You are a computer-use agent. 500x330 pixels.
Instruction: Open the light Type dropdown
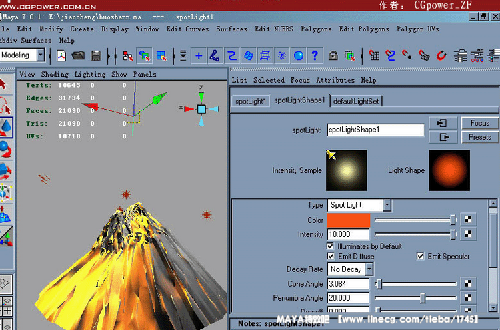click(387, 205)
